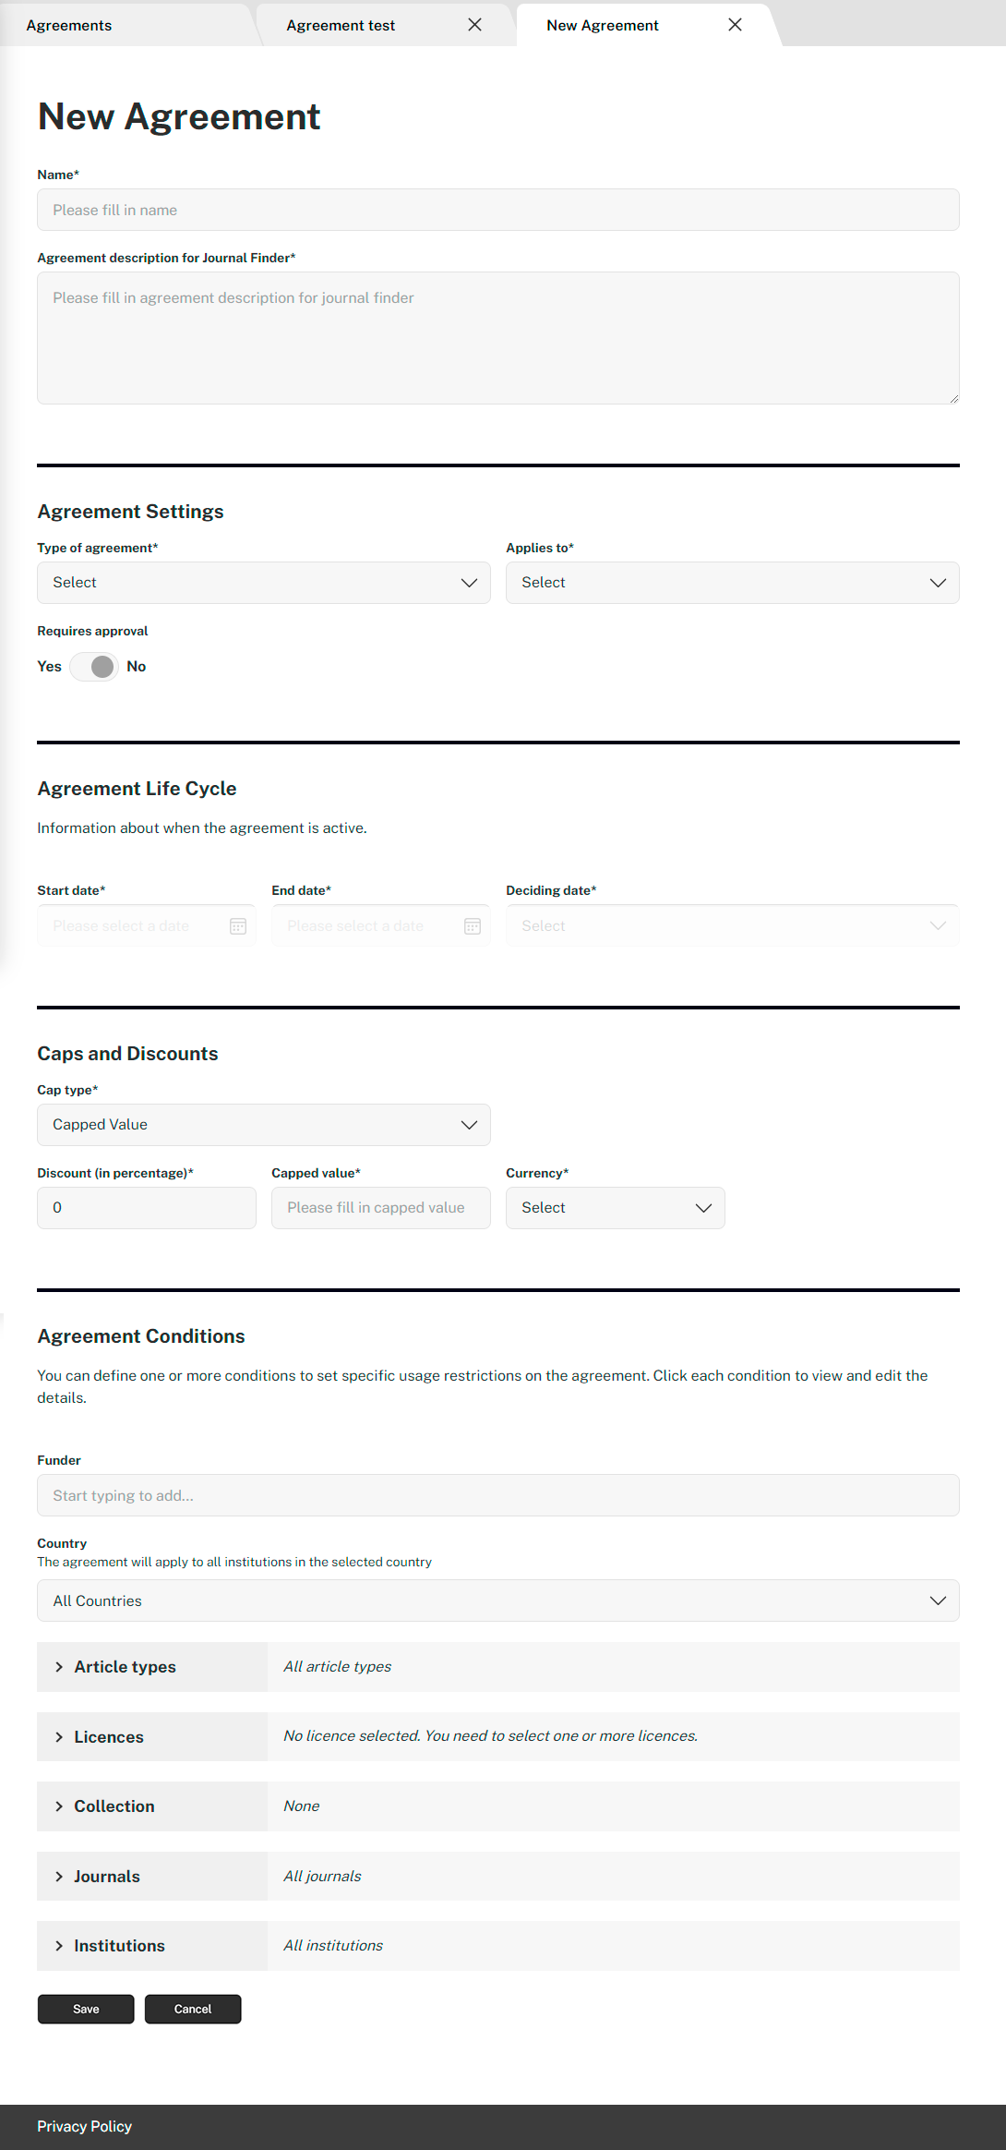This screenshot has height=2150, width=1006.
Task: Switch to the Agreement test tab
Action: coord(341,26)
